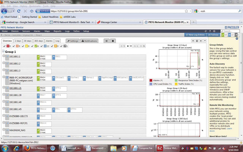The height and width of the screenshot is (152, 243).
Task: Toggle the blue paused-sensors filter checkbox
Action: tap(41, 46)
